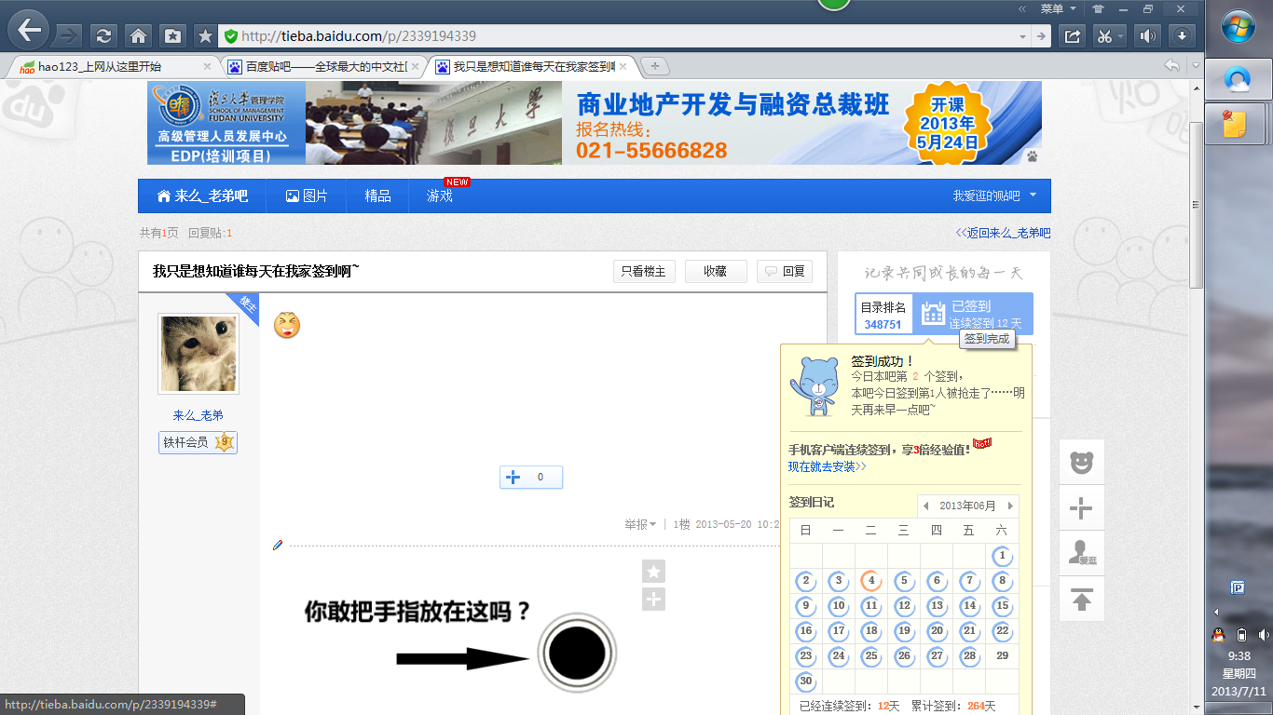Go to next month in sign-in calendar
The height and width of the screenshot is (715, 1273).
(x=1009, y=506)
